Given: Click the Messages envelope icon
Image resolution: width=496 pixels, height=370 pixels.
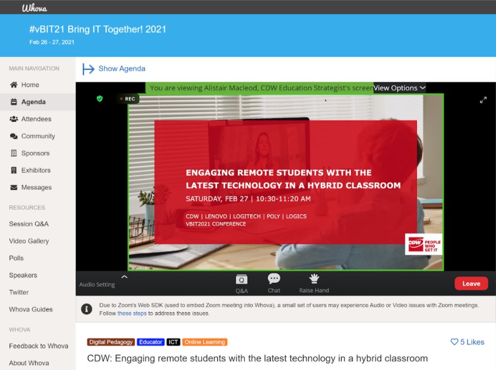Looking at the screenshot, I should tap(14, 187).
